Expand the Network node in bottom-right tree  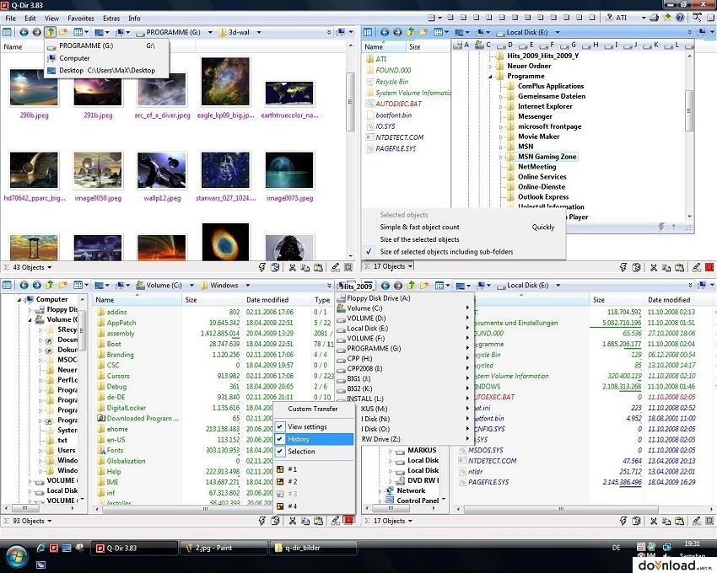[380, 490]
